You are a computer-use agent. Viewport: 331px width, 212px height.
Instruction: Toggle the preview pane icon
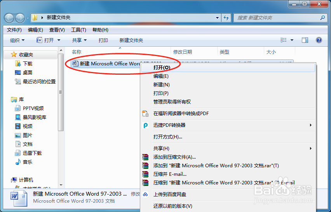point(305,40)
